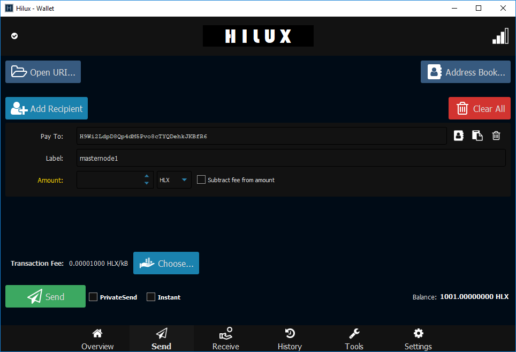Open the Overview tab

(x=97, y=339)
